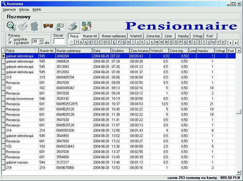The image size is (243, 181).
Task: Click the table scrollbar up arrow
Action: [238, 50]
